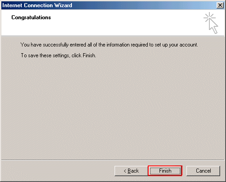Select the Congratulations heading
Image resolution: width=226 pixels, height=182 pixels.
point(31,17)
